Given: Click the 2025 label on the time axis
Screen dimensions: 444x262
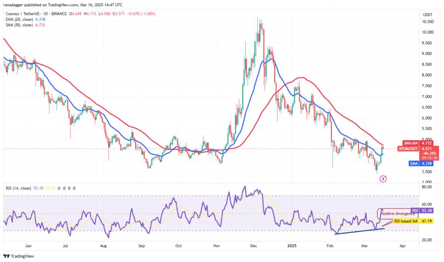Looking at the screenshot, I should [292, 246].
